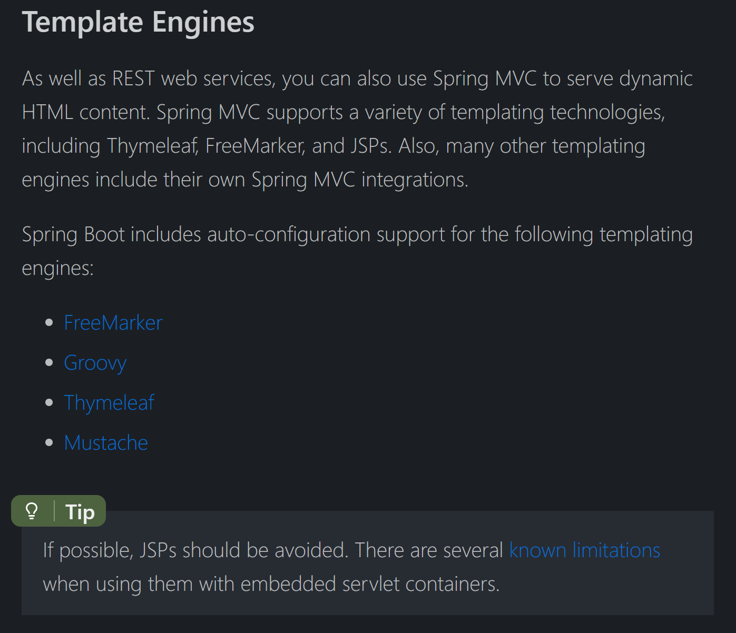
Task: Click the word JSPs in the intro paragraph
Action: tap(371, 146)
